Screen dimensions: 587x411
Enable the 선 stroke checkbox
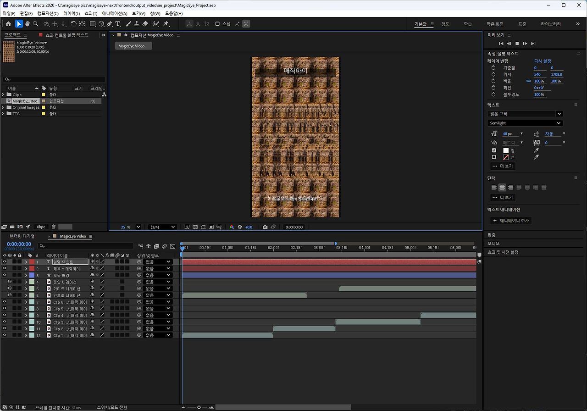coord(494,157)
